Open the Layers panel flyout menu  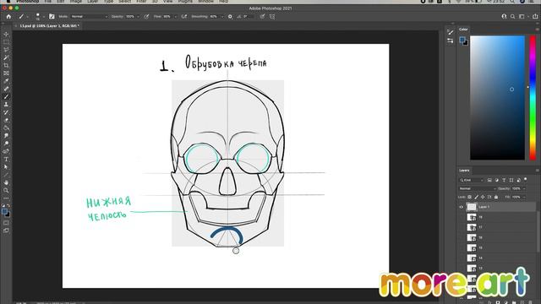pos(537,171)
